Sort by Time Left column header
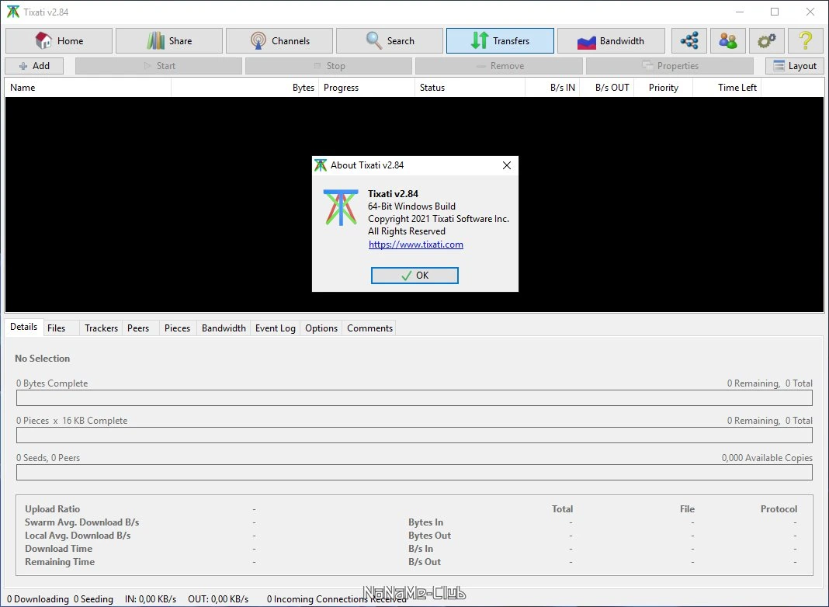 point(727,88)
